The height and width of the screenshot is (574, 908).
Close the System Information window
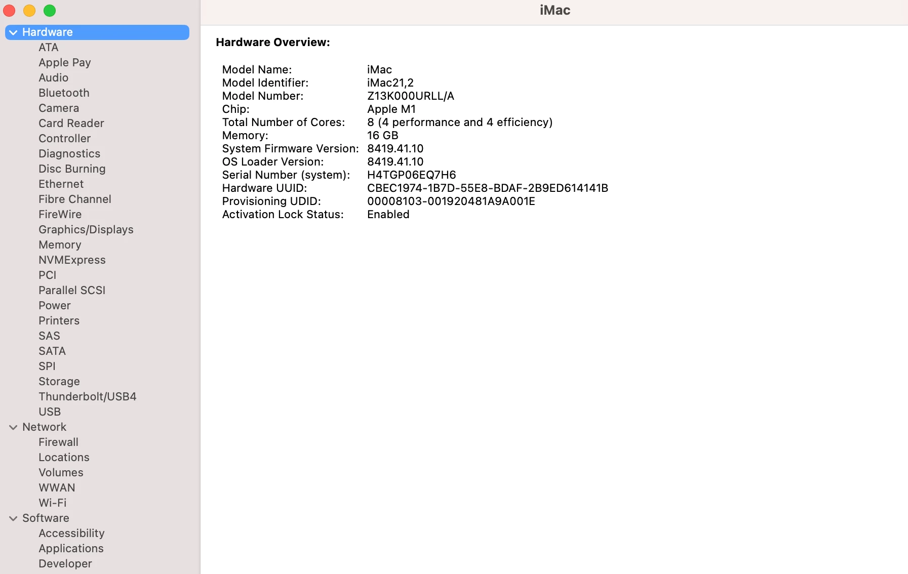(x=10, y=11)
